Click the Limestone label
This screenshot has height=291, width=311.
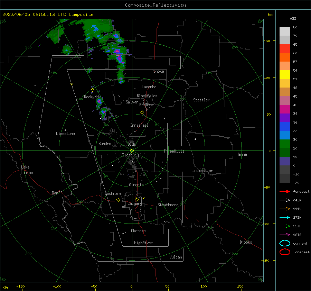65,134
